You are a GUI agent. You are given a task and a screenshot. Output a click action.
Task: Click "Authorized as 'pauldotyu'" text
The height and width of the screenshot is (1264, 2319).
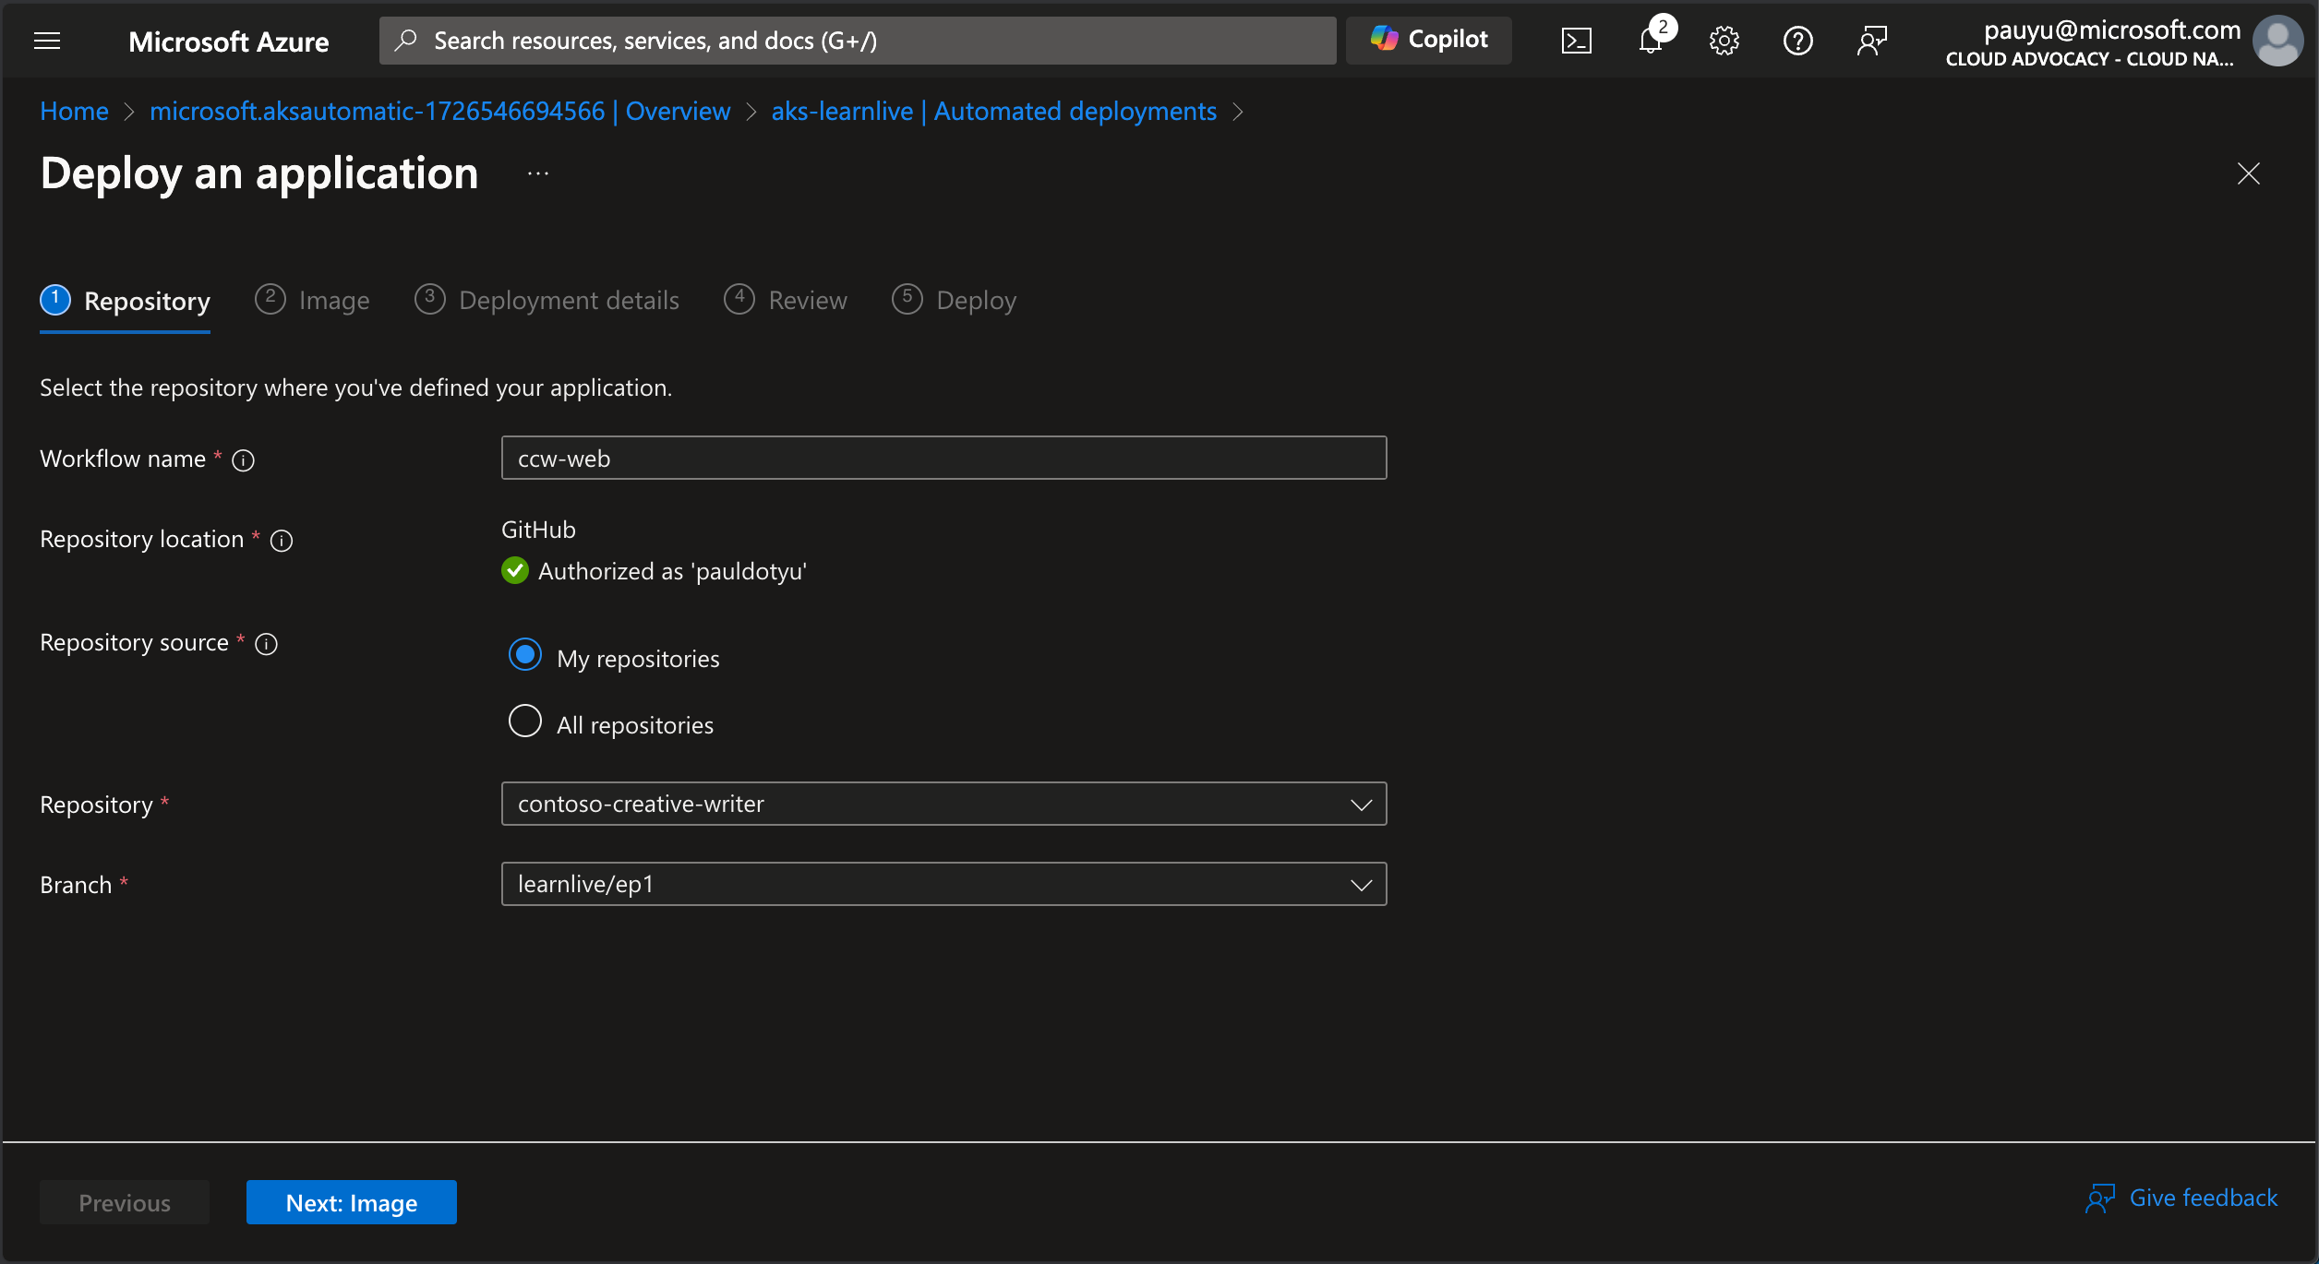coord(672,571)
